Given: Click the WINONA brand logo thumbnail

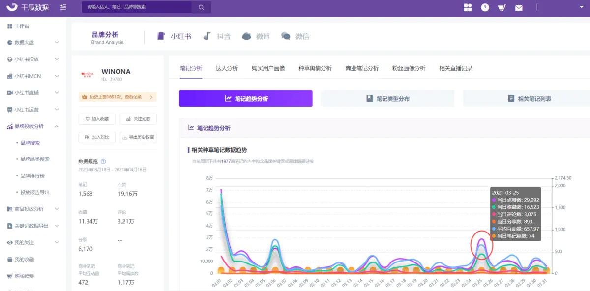Looking at the screenshot, I should [x=88, y=74].
